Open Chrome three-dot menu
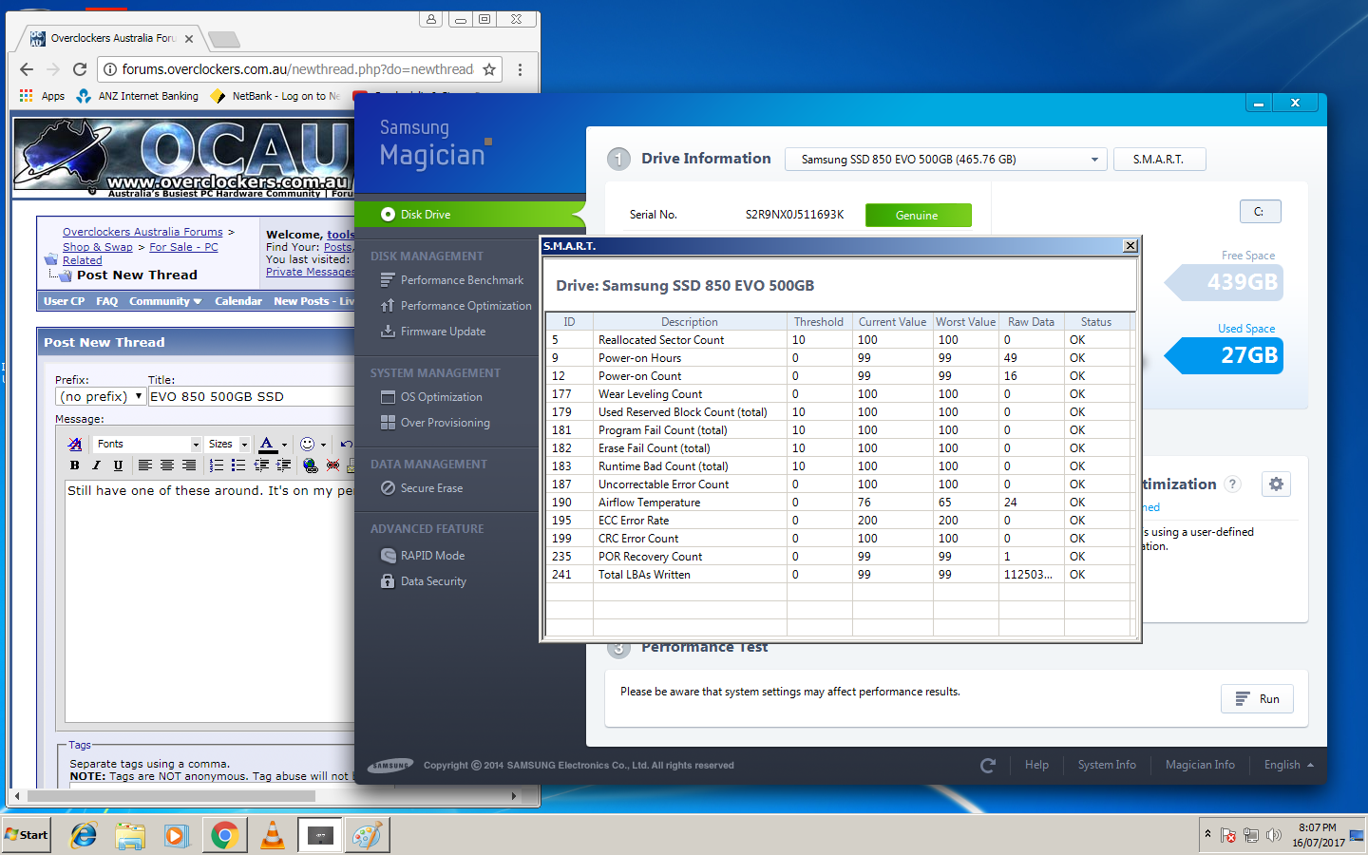Viewport: 1368px width, 855px height. point(520,69)
